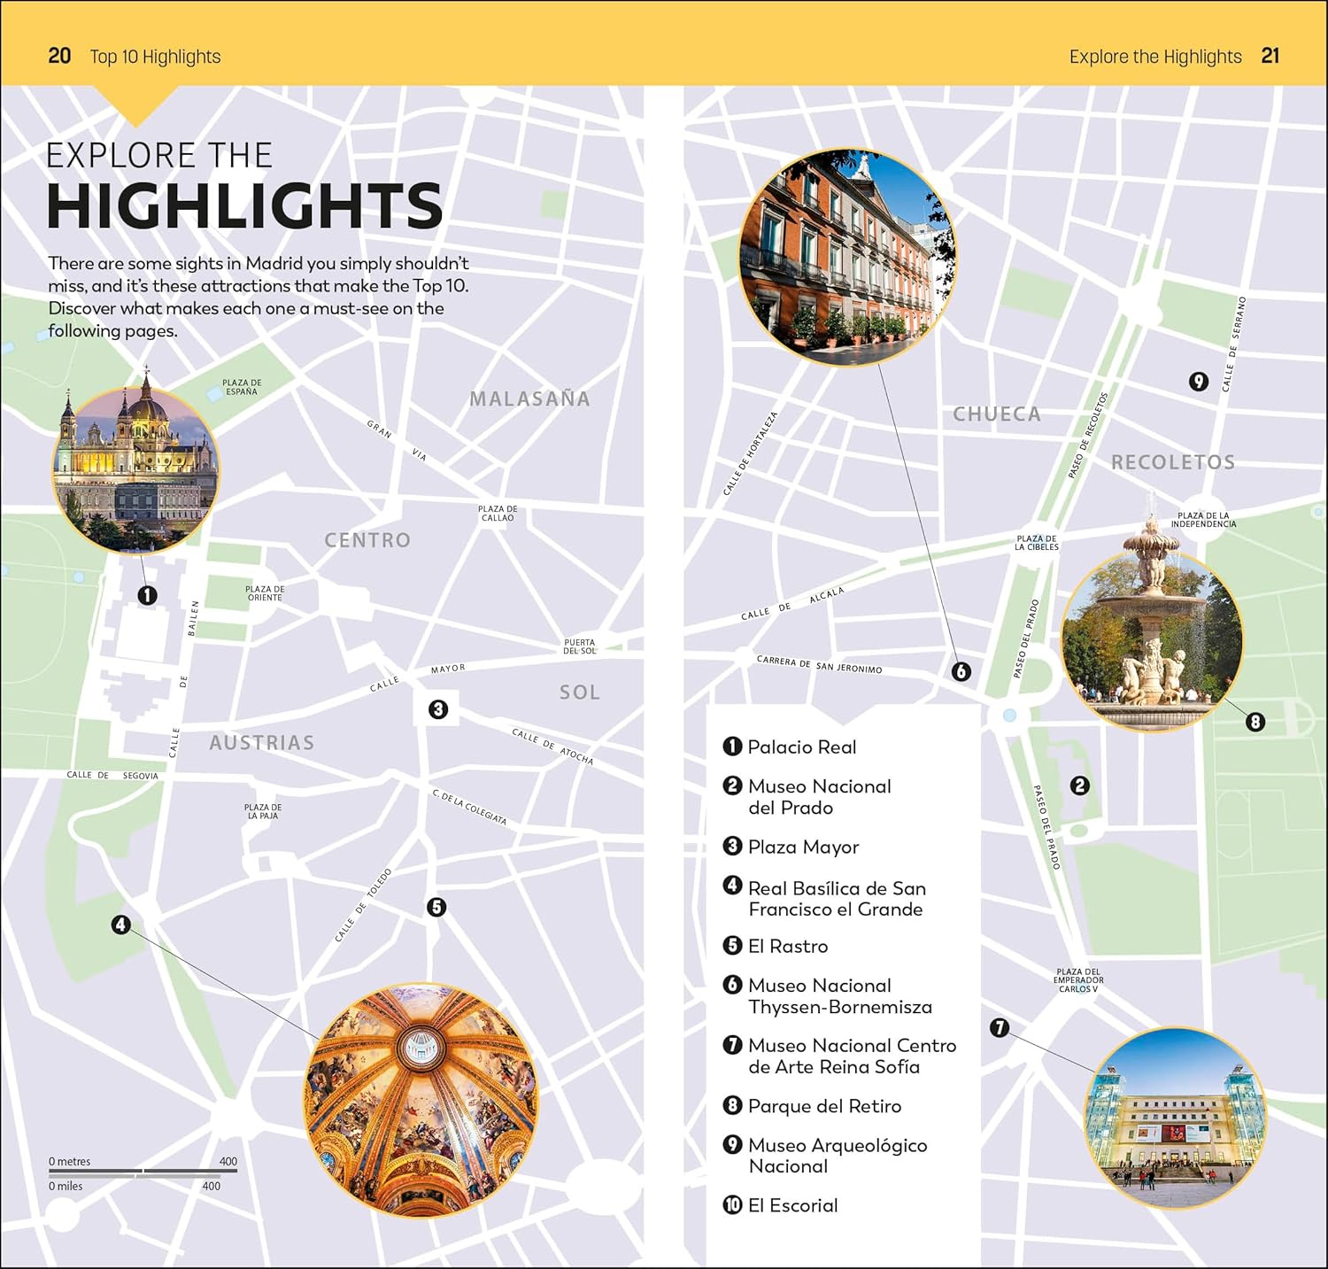Click map marker 8 next to fountain photo
This screenshot has height=1269, width=1328.
point(1255,722)
